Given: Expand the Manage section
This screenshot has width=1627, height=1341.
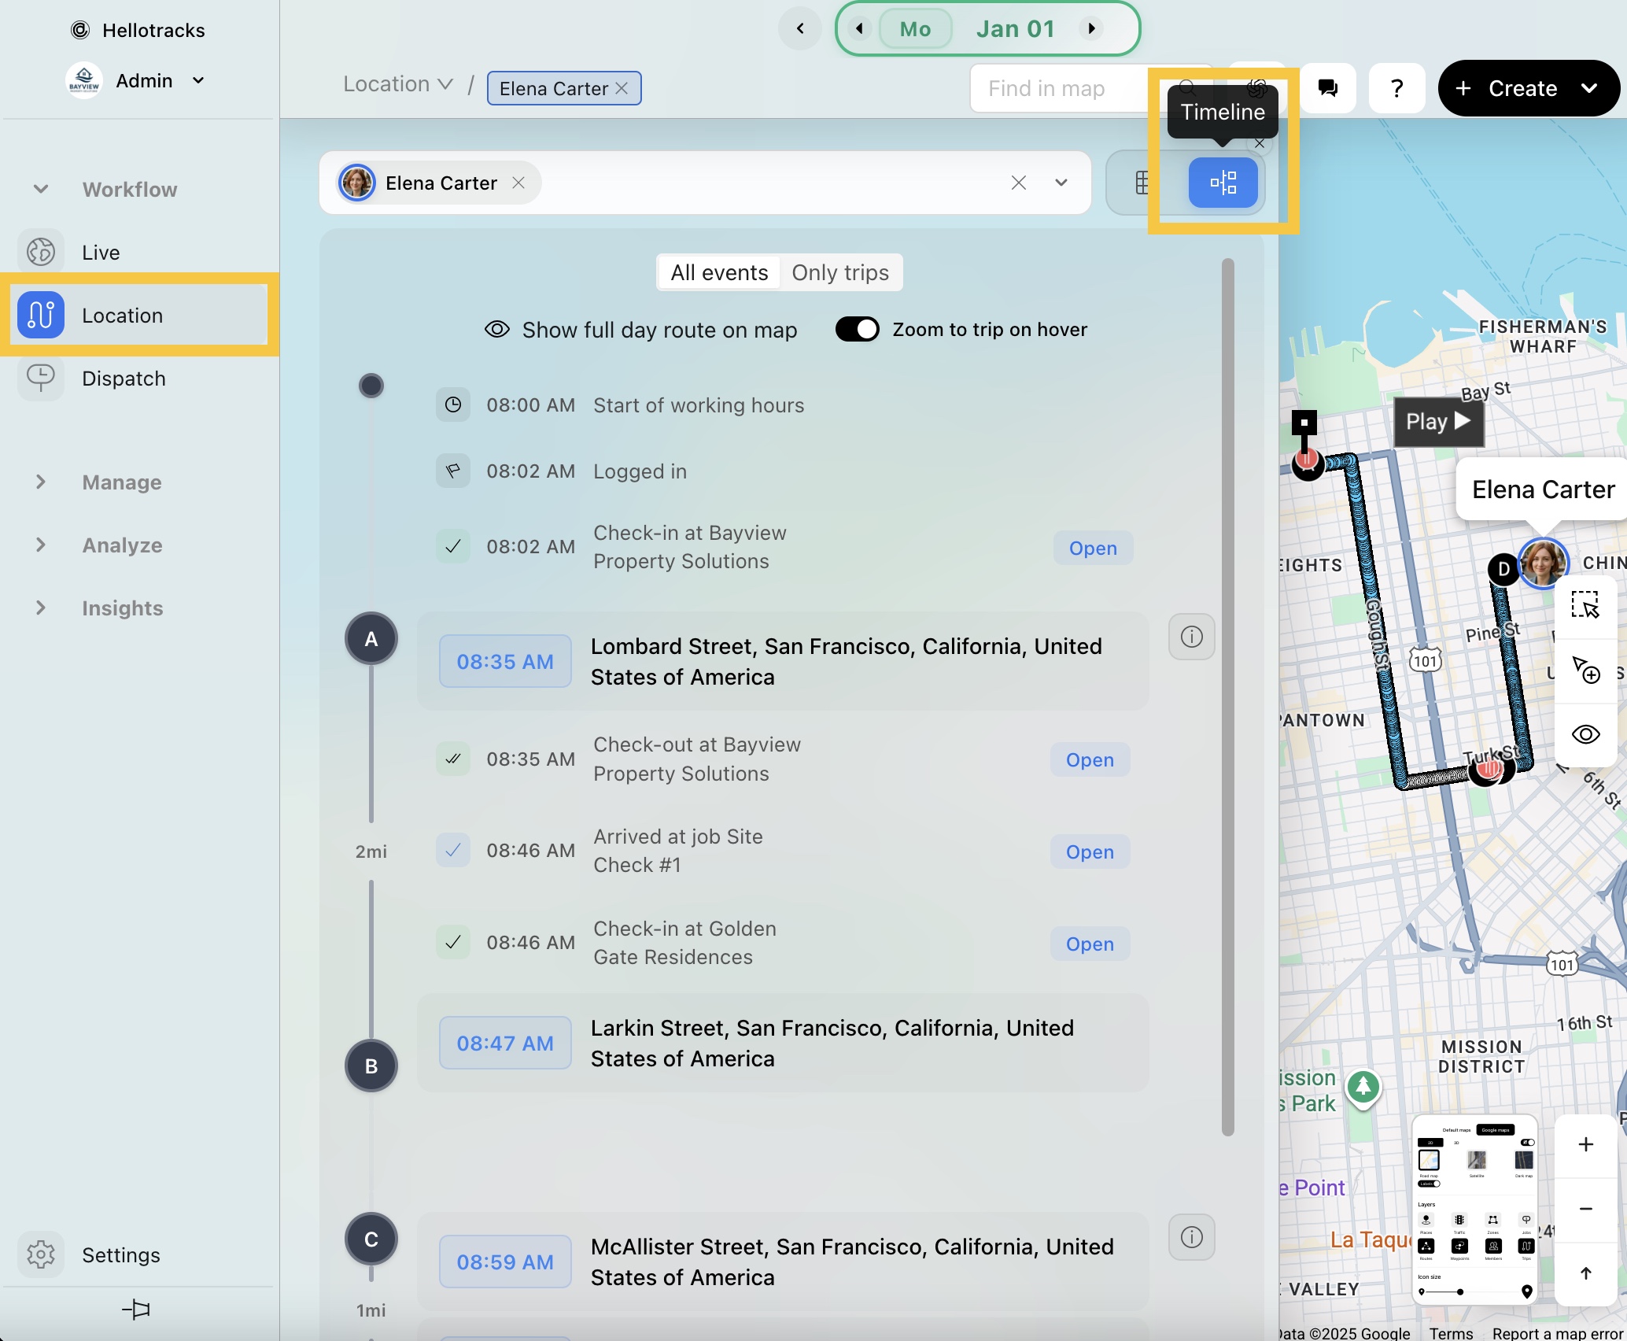Looking at the screenshot, I should 121,482.
